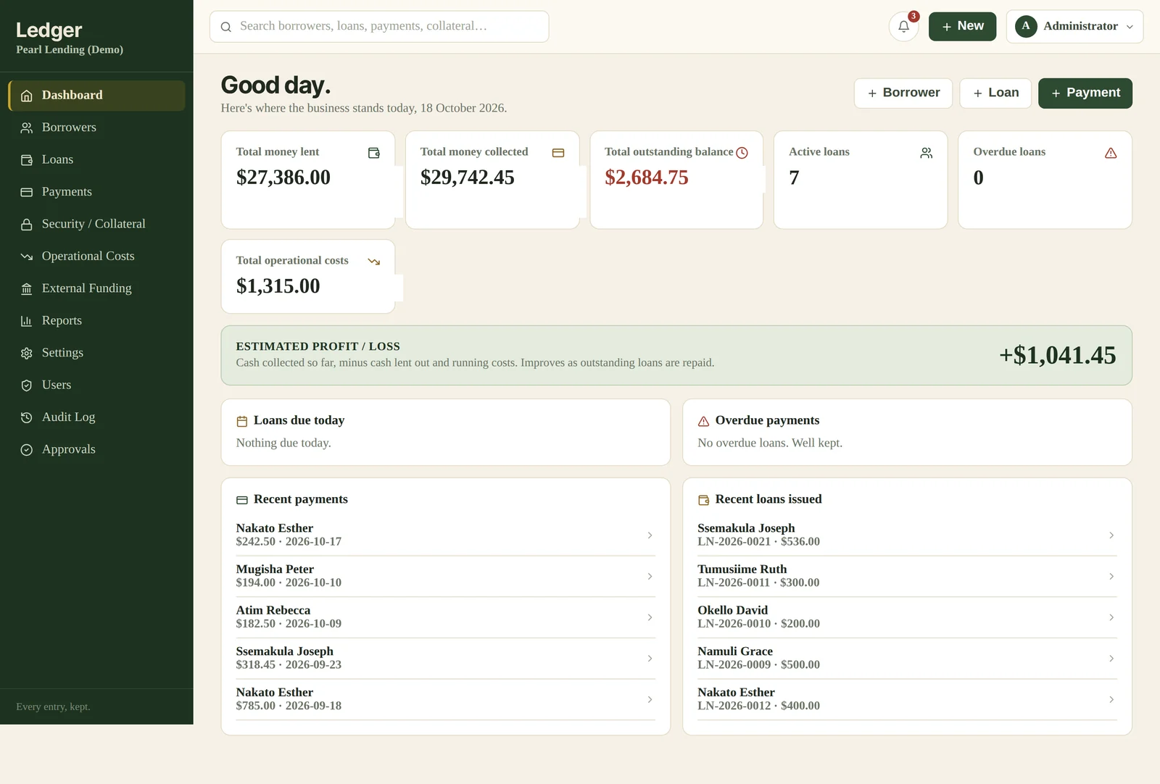Open Nakato Esther $242.50 payment chevron
The image size is (1160, 784).
click(x=650, y=535)
